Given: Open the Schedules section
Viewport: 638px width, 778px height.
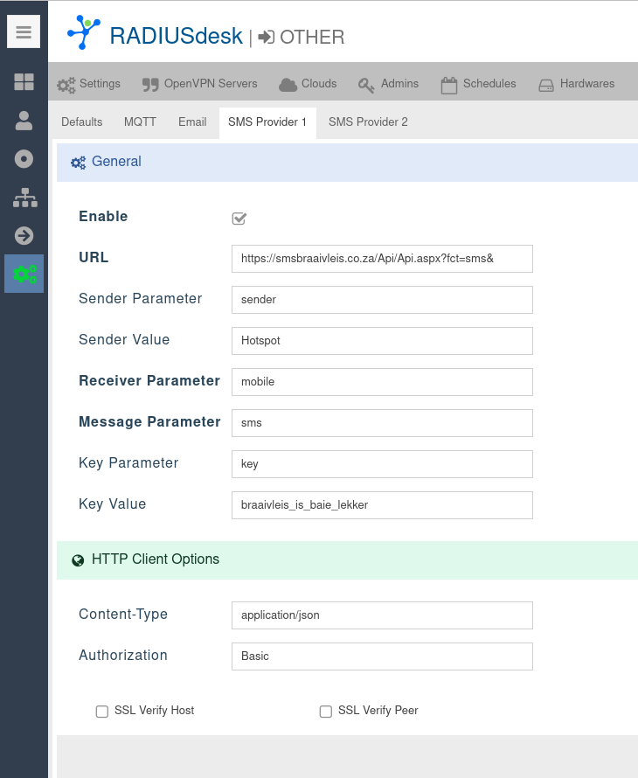Looking at the screenshot, I should pos(478,84).
